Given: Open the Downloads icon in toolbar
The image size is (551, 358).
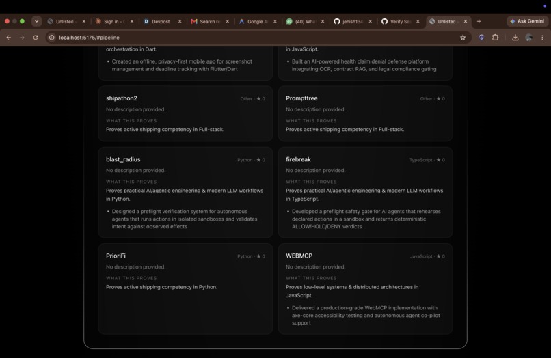Looking at the screenshot, I should point(515,38).
